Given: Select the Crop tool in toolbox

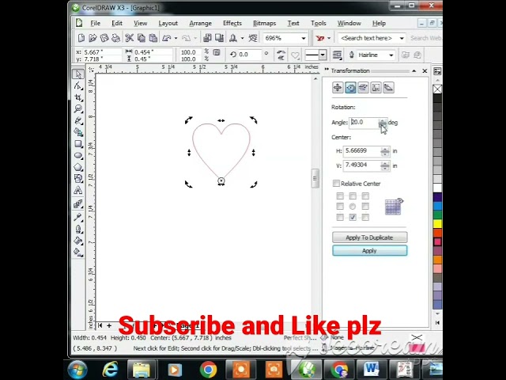Looking at the screenshot, I should [78, 97].
